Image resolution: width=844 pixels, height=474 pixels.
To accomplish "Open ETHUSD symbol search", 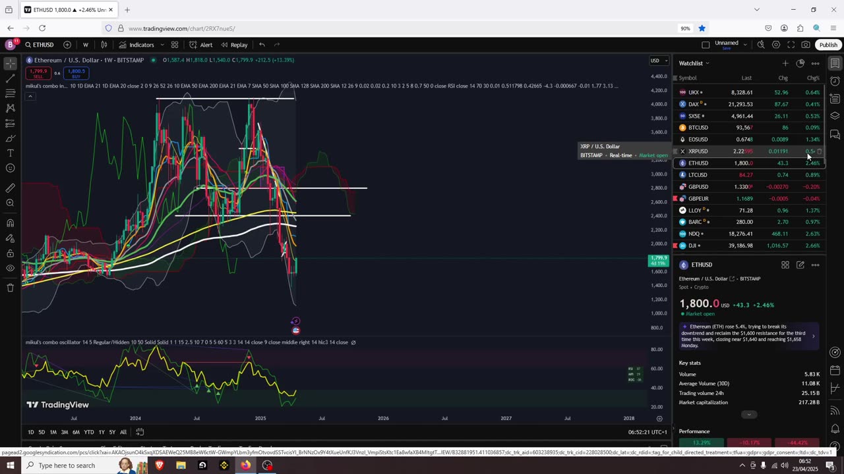I will point(40,45).
